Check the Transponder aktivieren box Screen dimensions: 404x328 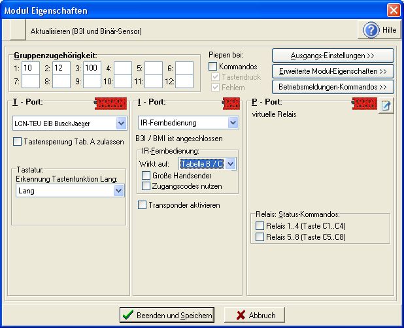[x=143, y=205]
